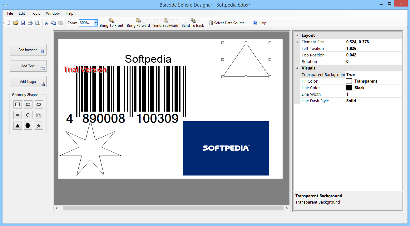
Task: Open print preview from the toolbar
Action: (37, 23)
